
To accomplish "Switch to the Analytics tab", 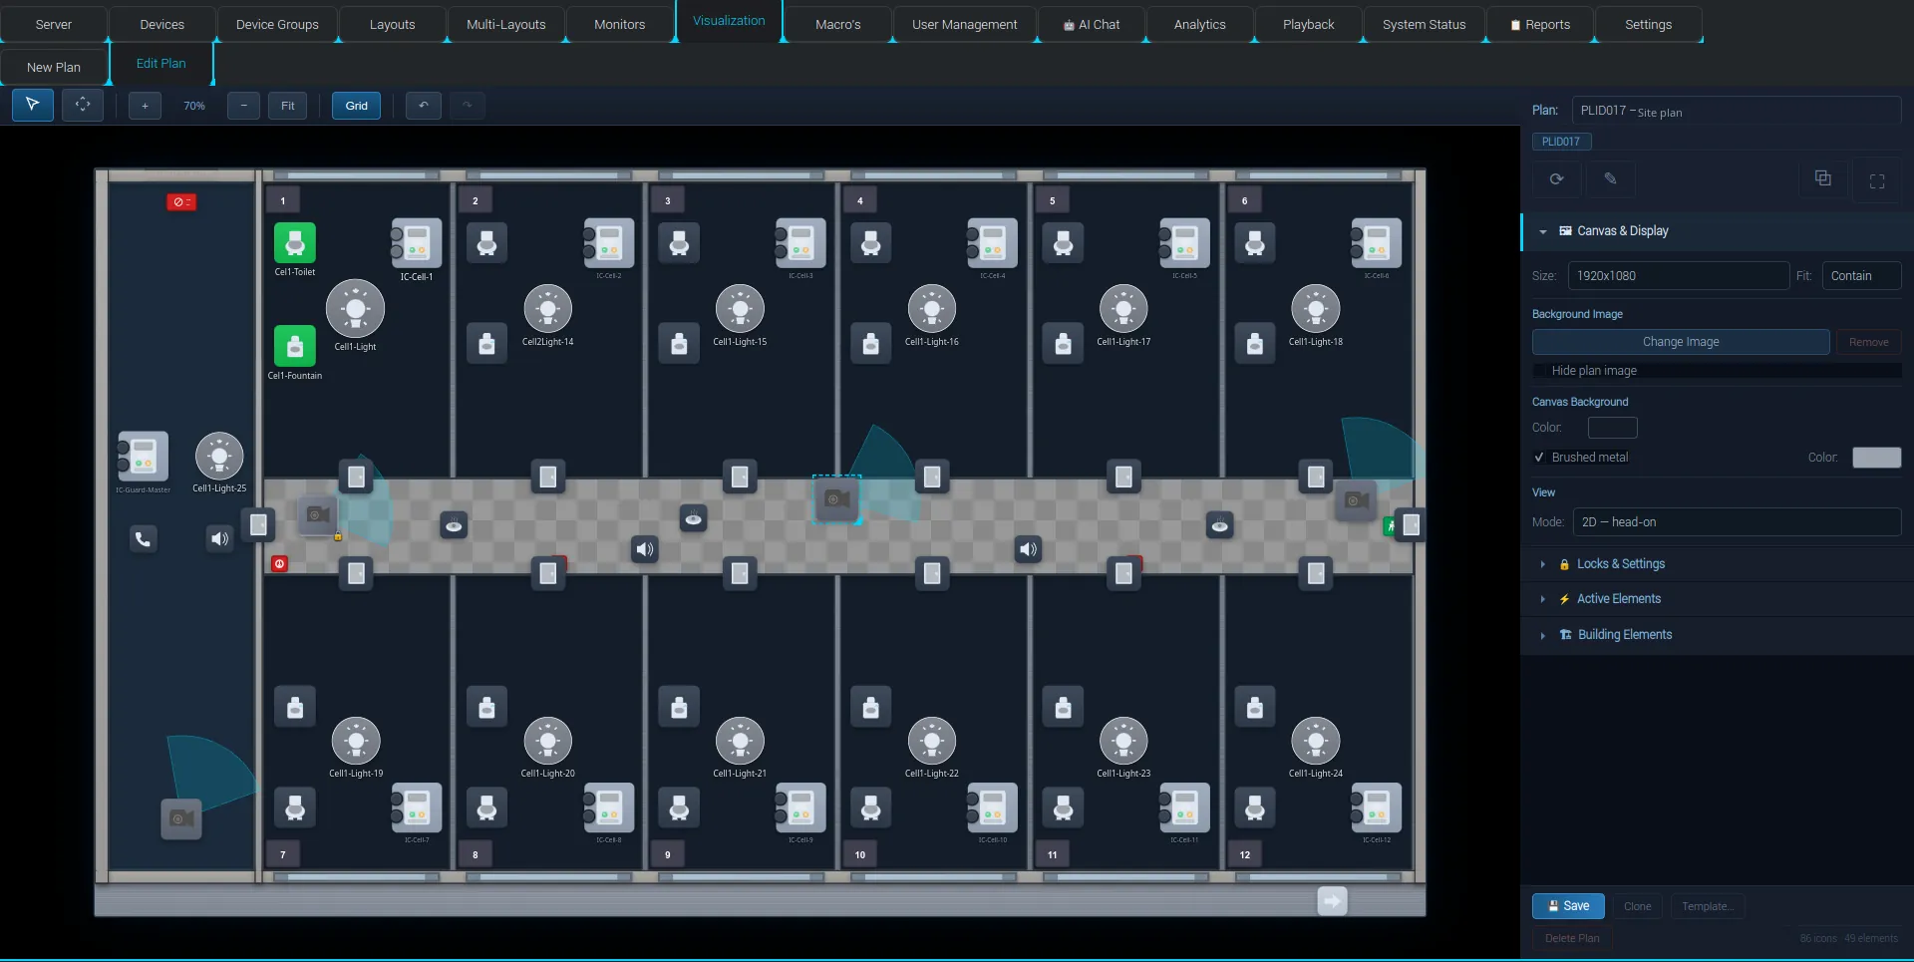I will pyautogui.click(x=1199, y=24).
